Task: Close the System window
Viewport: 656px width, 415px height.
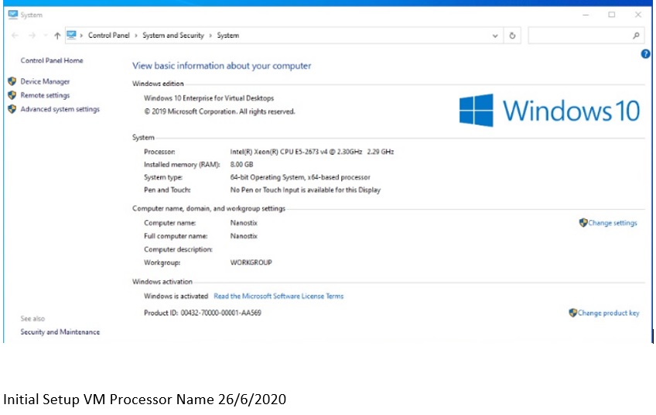Action: [638, 15]
